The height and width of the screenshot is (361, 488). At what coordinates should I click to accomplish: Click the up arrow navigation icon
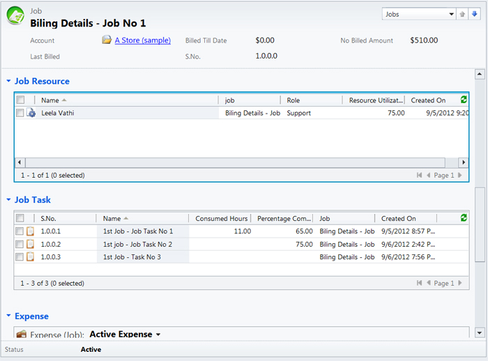(x=462, y=14)
